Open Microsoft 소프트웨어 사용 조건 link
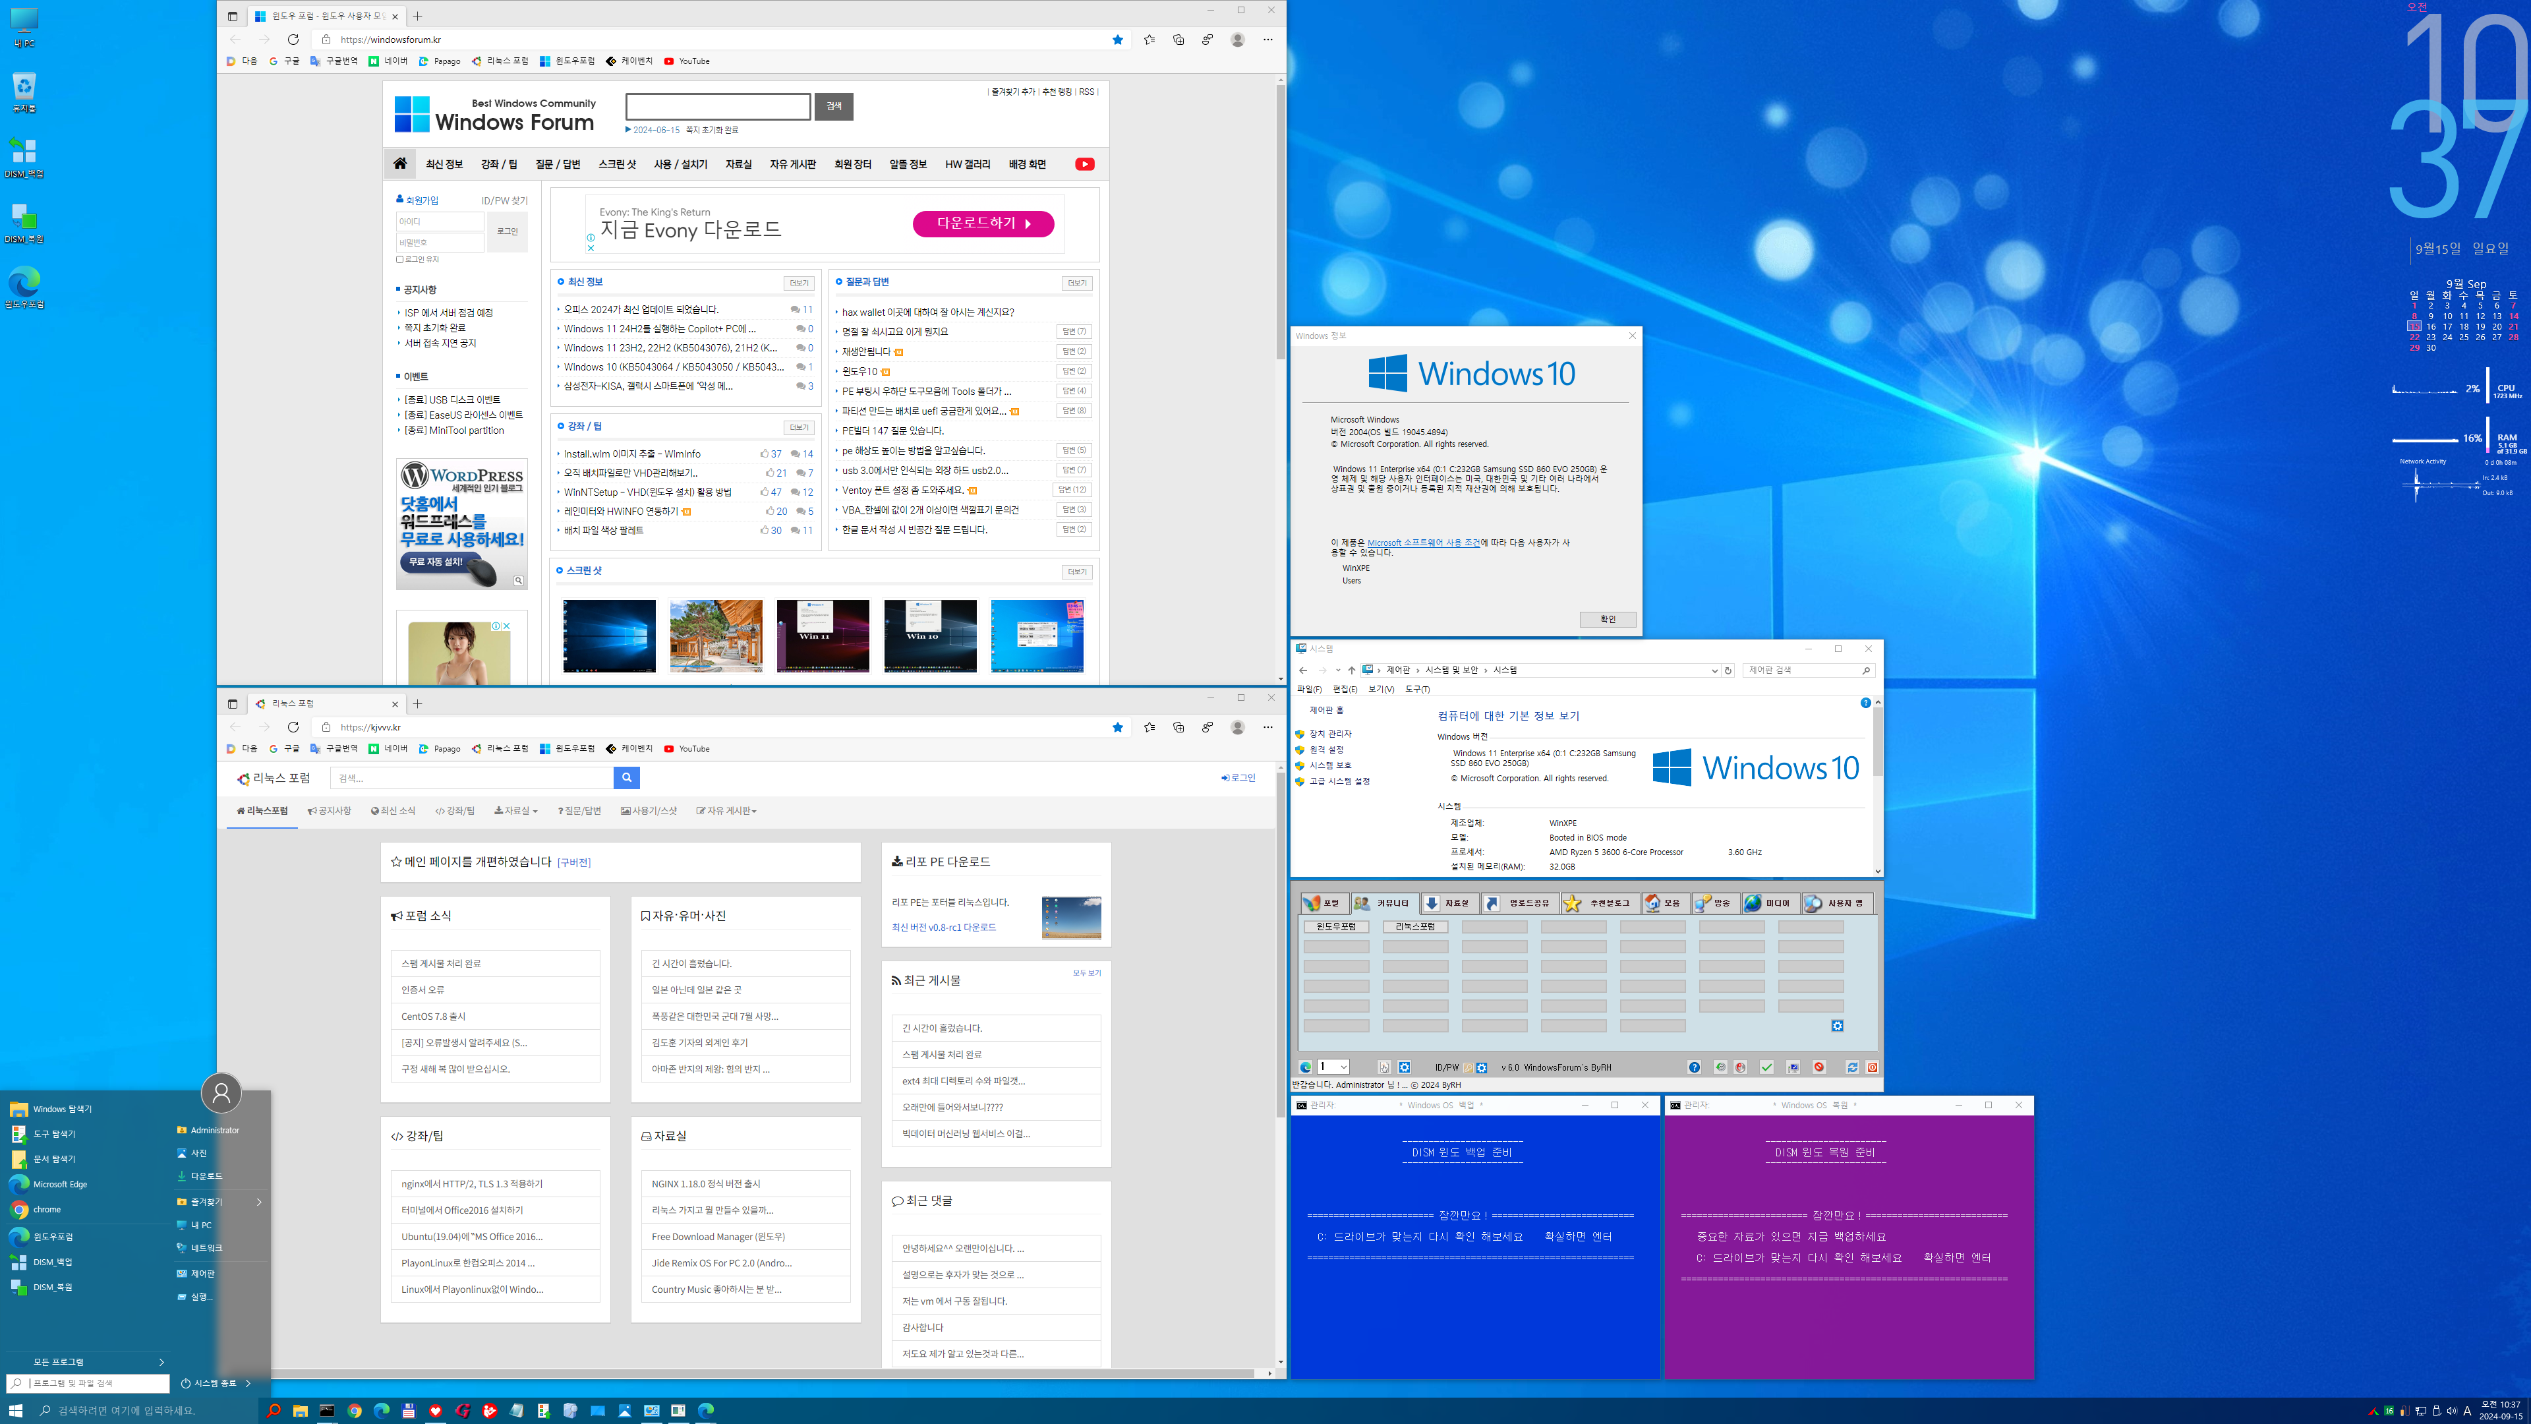 click(x=1423, y=543)
